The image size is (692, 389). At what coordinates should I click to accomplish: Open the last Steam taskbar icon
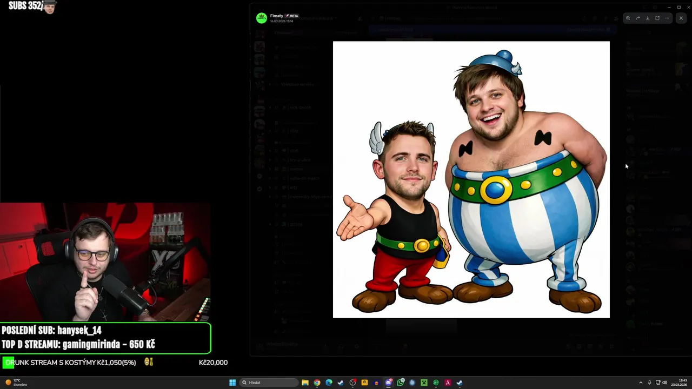point(460,383)
